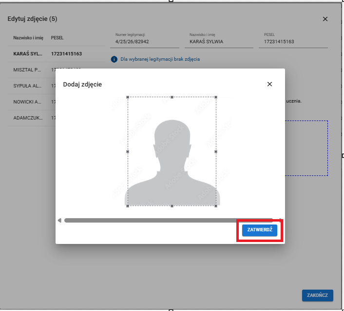The image size is (344, 311).
Task: Click the left arrow of the horizontal scrollbar
Action: coord(59,220)
